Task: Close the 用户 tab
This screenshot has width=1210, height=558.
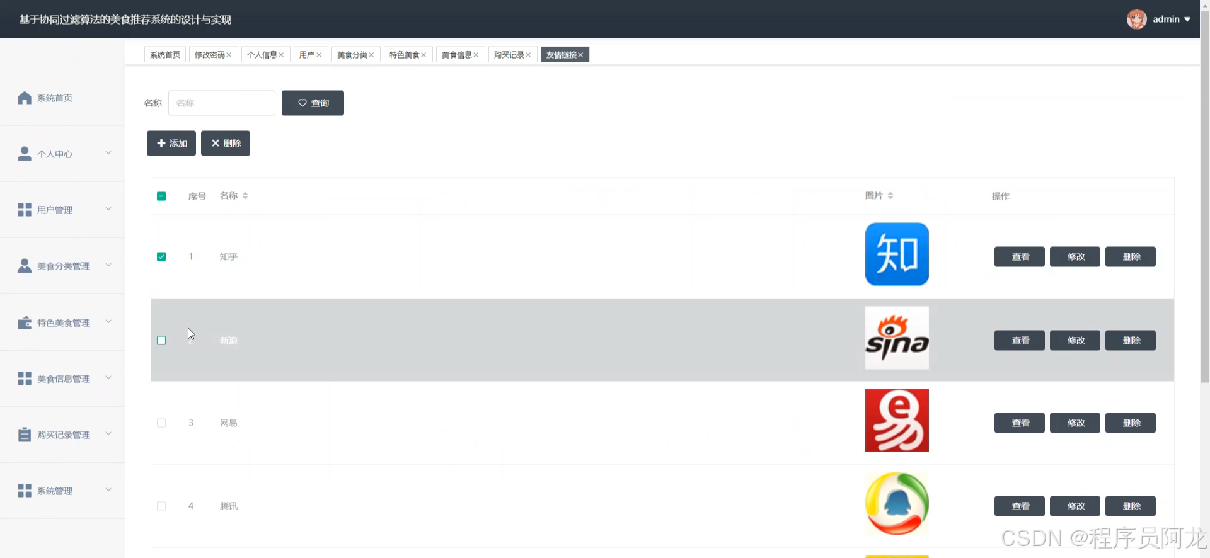Action: (x=319, y=55)
